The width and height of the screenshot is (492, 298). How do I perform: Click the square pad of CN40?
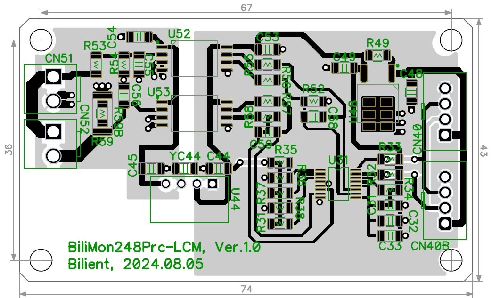tap(445, 135)
